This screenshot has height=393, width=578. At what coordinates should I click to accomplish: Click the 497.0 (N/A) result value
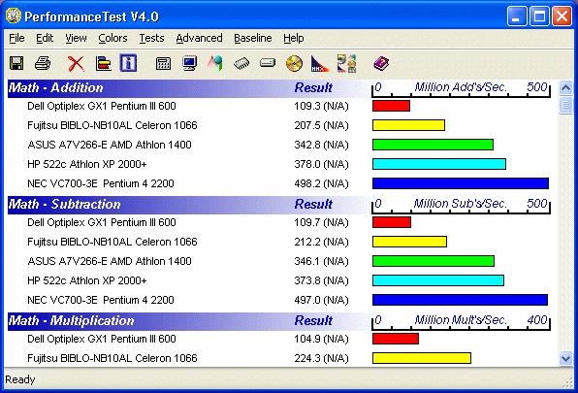click(321, 300)
